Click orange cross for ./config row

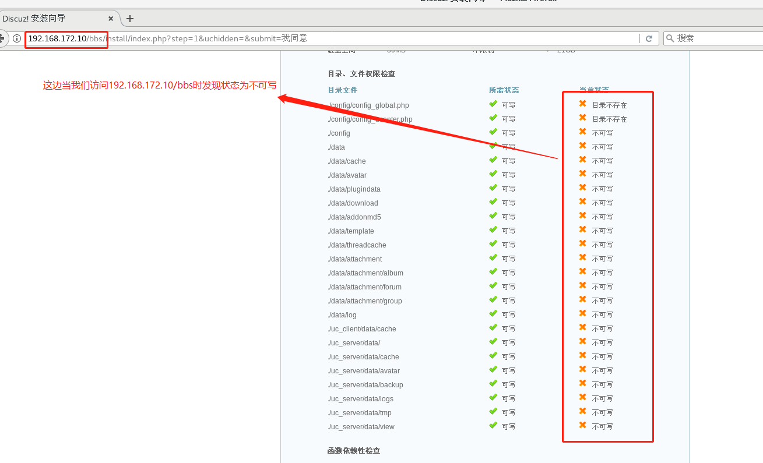click(x=582, y=132)
